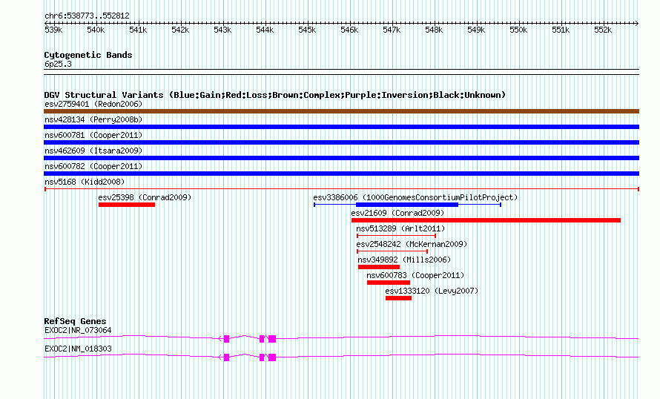Click the nsv428134 blue gain bar
Screen dimensions: 660x399
tap(341, 127)
